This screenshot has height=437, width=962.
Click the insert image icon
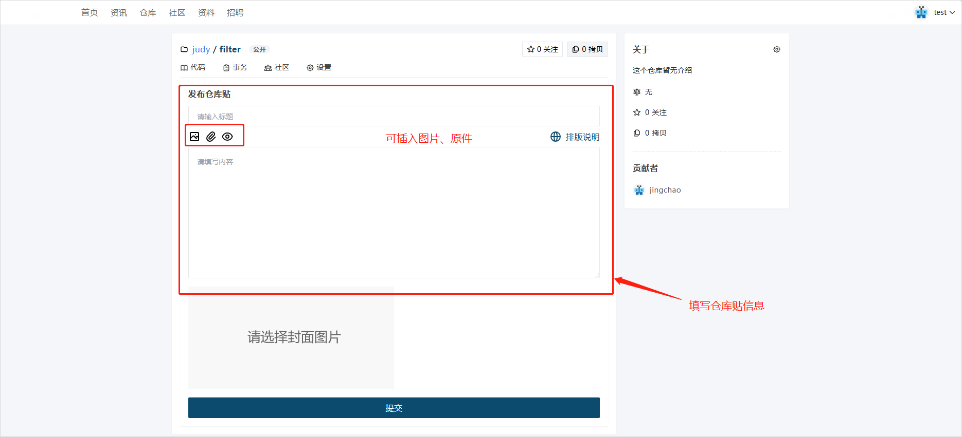(x=194, y=137)
